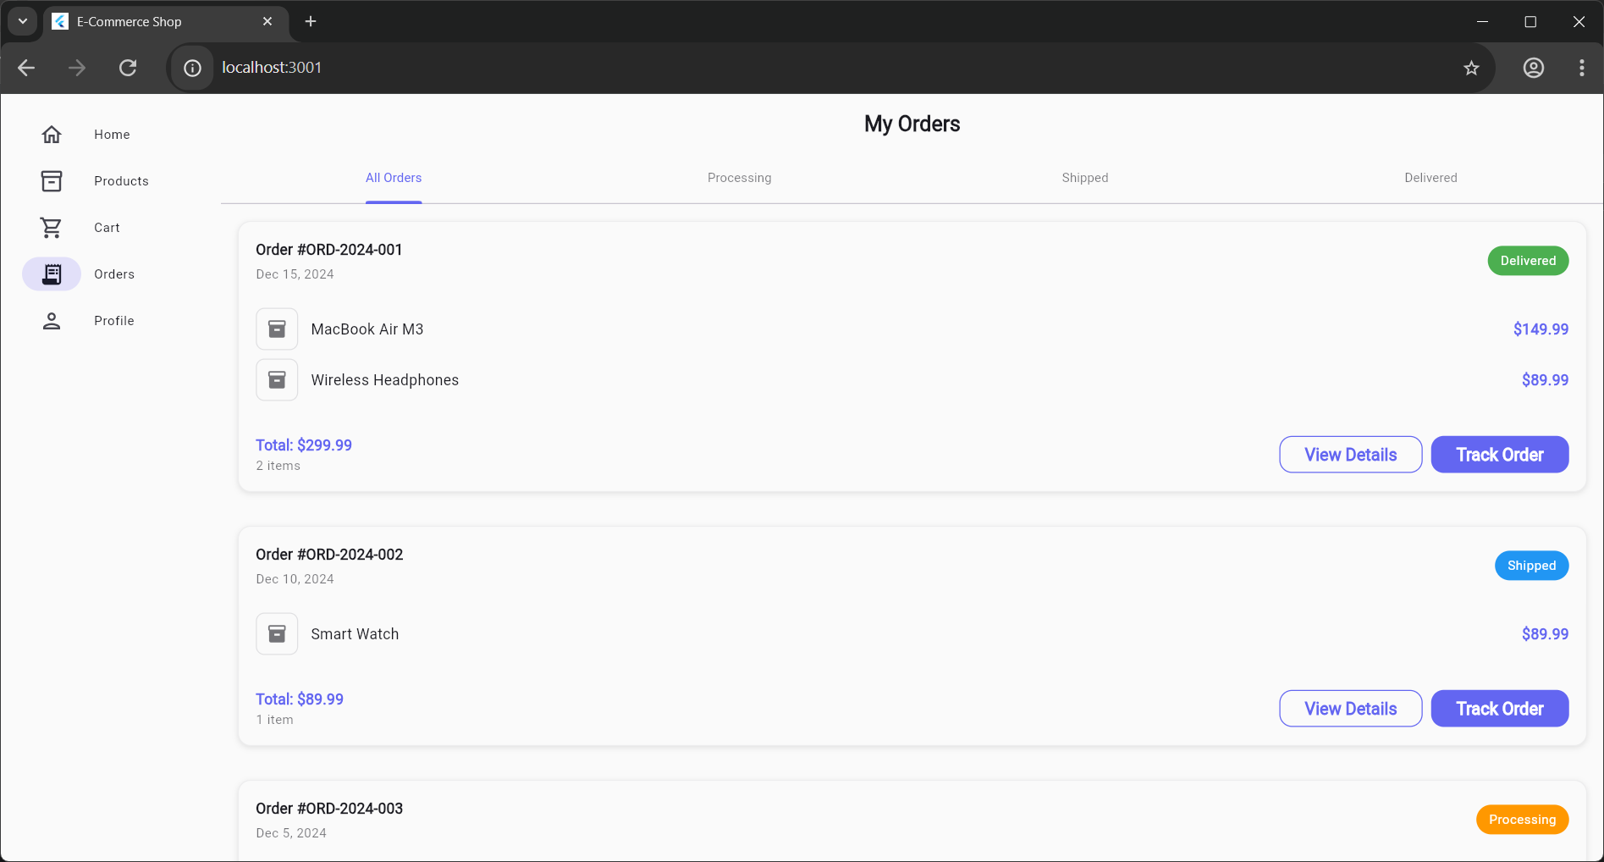1604x862 pixels.
Task: Click the Delivered status badge
Action: click(1528, 261)
